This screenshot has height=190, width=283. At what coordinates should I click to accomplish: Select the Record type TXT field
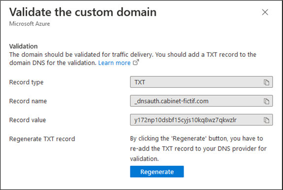[x=201, y=82]
